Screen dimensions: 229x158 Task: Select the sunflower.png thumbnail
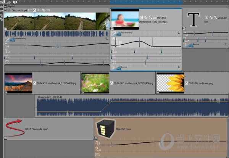pos(170,82)
